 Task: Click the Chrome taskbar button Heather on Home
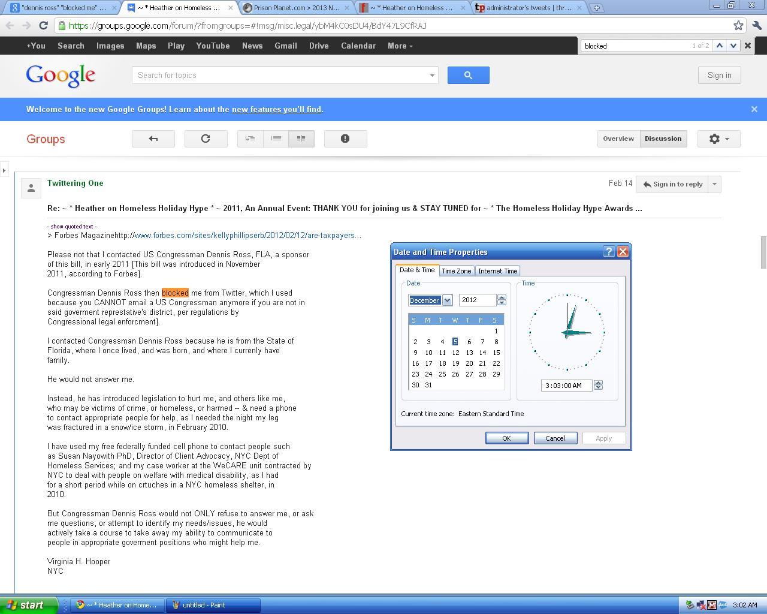(117, 605)
